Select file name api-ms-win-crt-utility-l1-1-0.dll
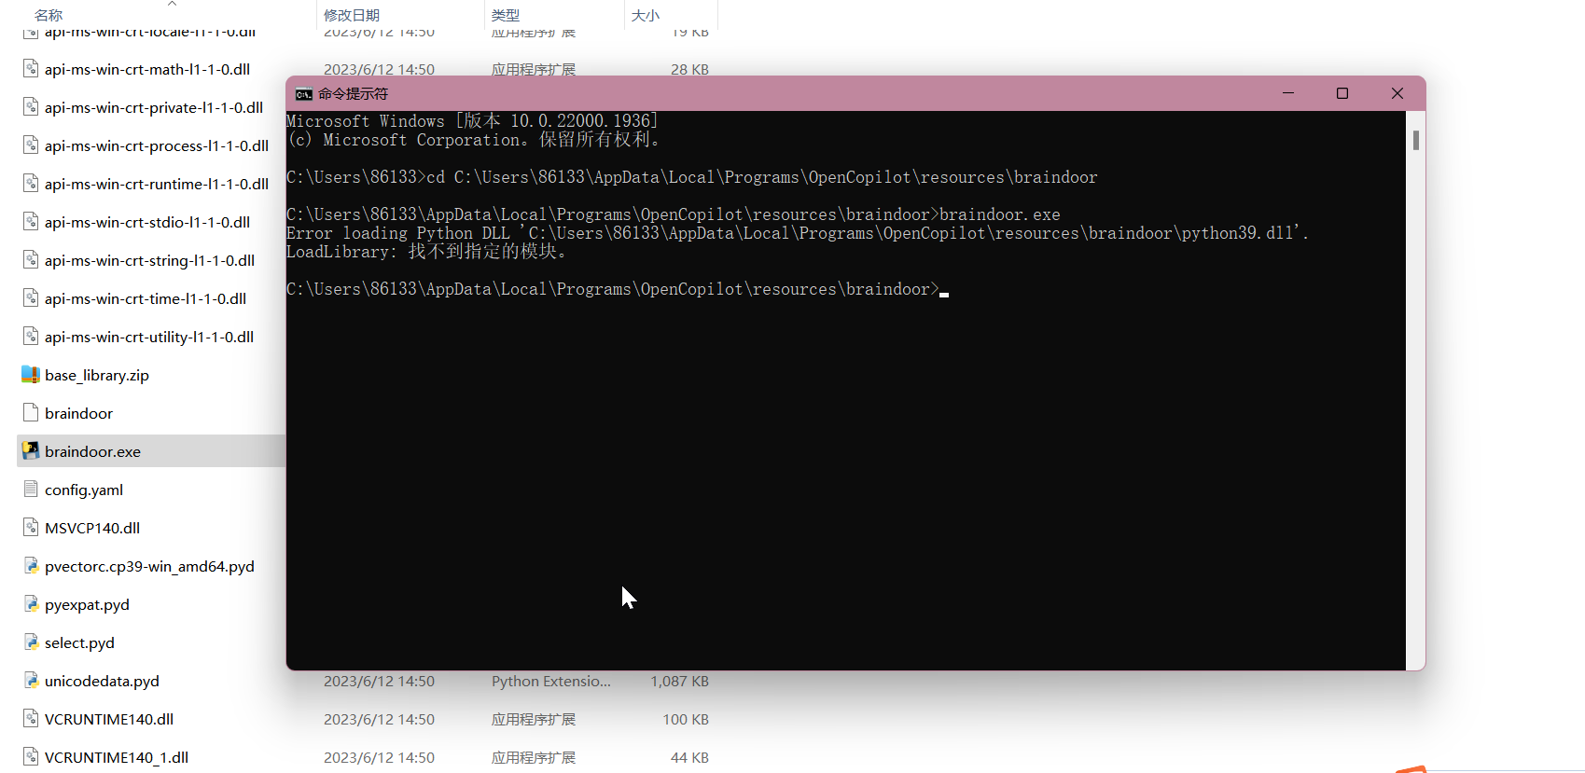The image size is (1585, 773). pos(149,337)
